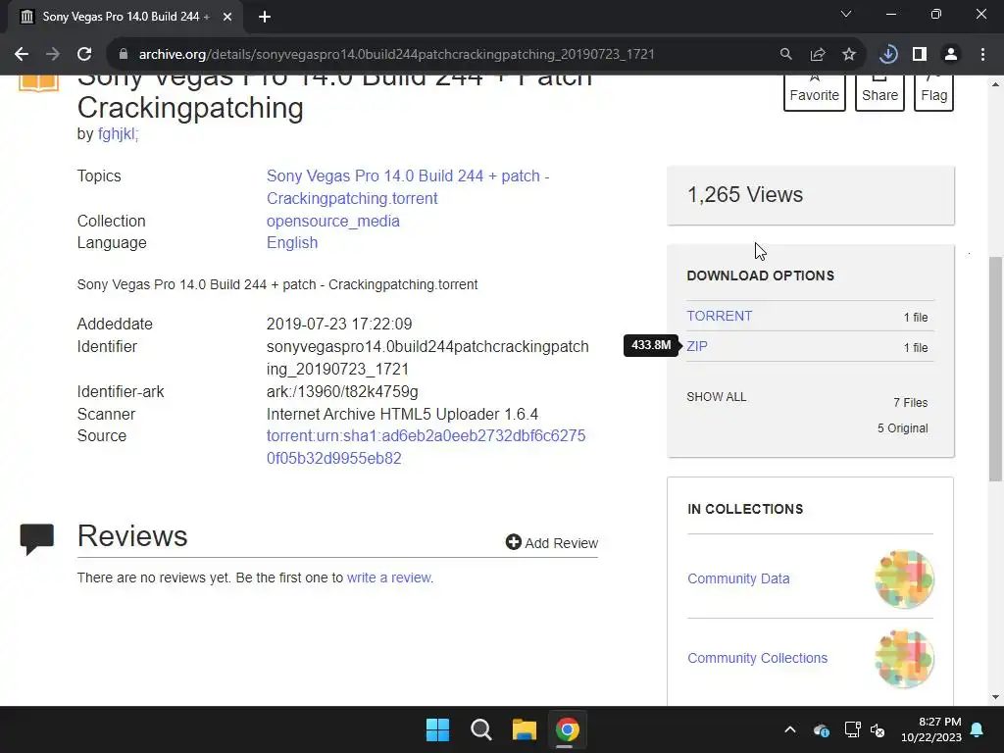Click the 5 Original files link
The width and height of the screenshot is (1004, 753).
coord(902,428)
